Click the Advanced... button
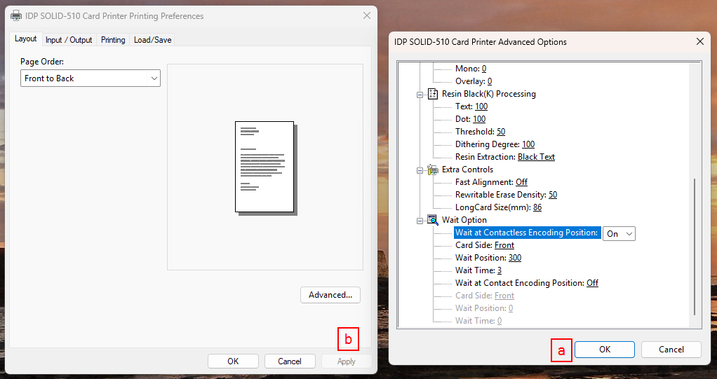 pos(330,295)
